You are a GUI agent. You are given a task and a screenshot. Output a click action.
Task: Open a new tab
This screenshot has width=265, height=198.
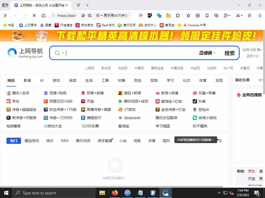point(87,5)
